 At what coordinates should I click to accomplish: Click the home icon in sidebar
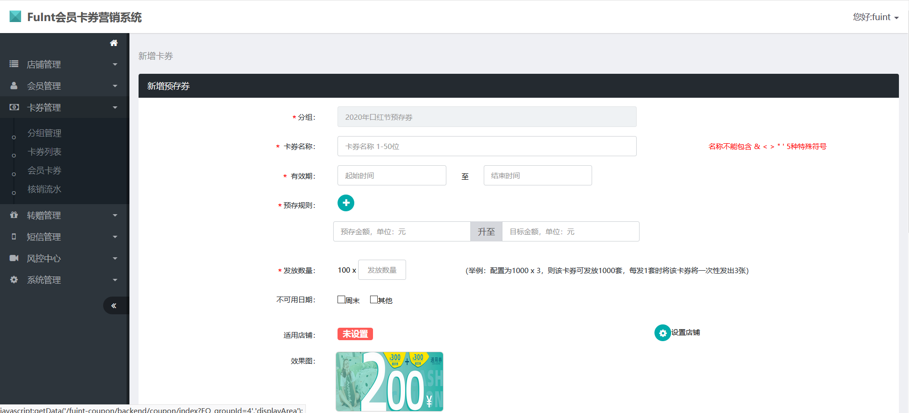[114, 43]
